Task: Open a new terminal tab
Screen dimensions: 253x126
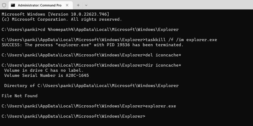Action: pyautogui.click(x=78, y=5)
